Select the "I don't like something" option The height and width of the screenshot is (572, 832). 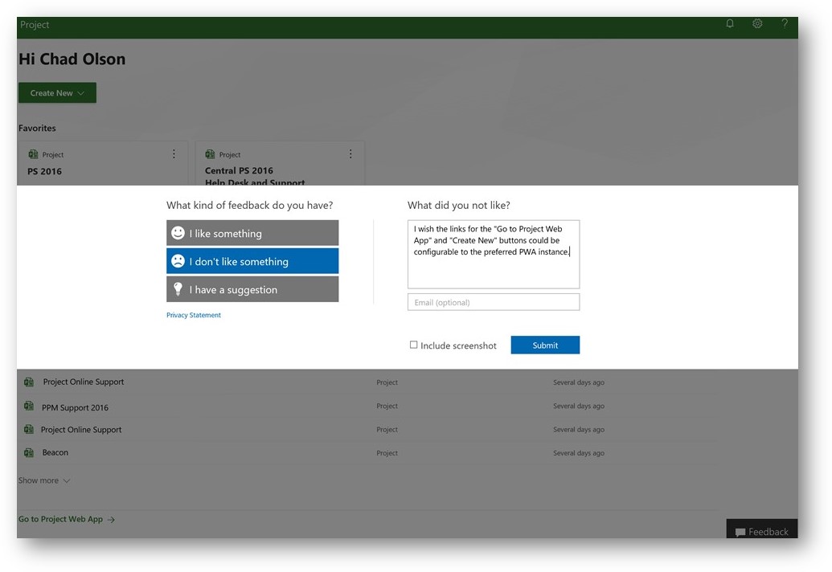(x=252, y=261)
